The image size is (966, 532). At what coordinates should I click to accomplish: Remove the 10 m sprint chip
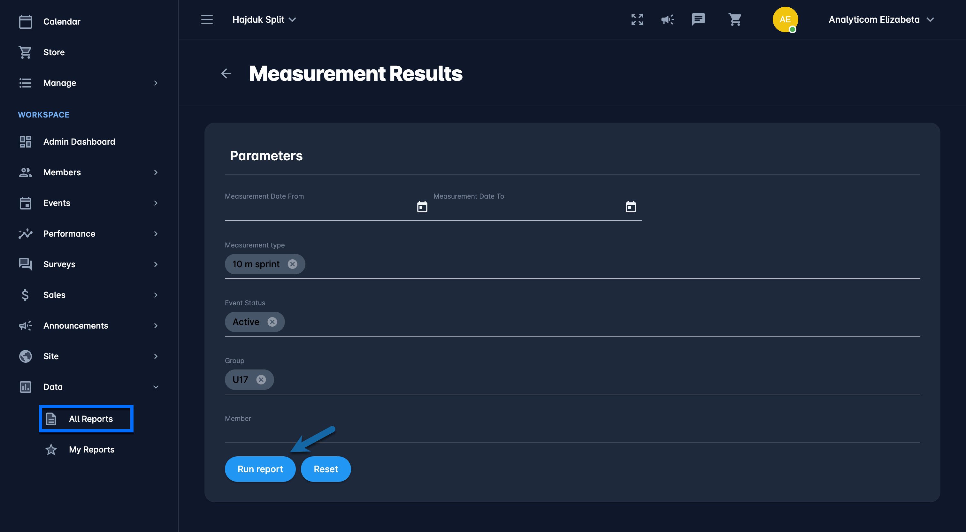(x=292, y=264)
